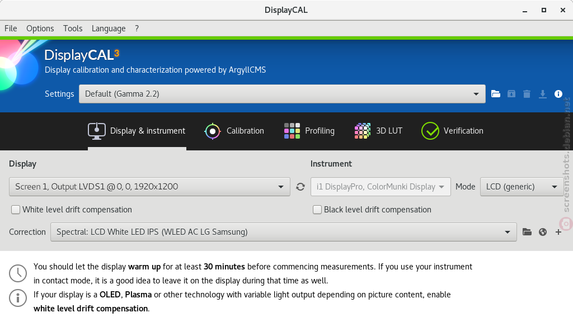Image resolution: width=573 pixels, height=322 pixels.
Task: Click the install profile icon next to Settings
Action: pos(511,94)
